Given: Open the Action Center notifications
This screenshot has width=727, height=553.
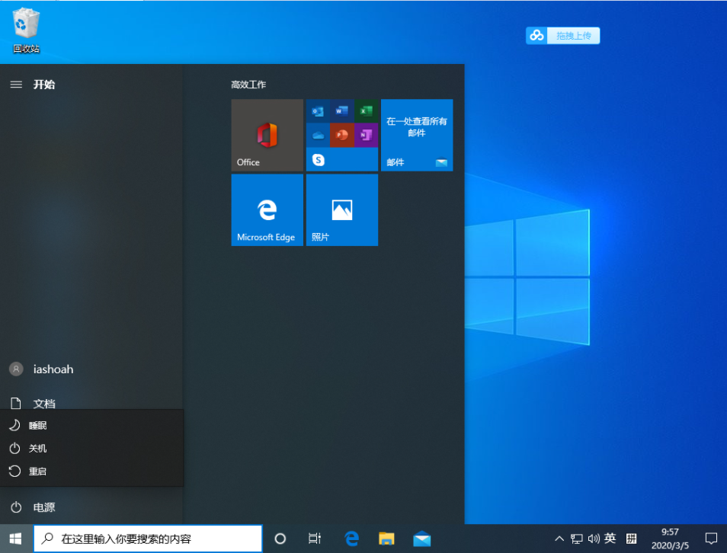Looking at the screenshot, I should tap(711, 539).
